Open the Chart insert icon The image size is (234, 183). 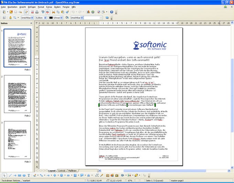pos(88,12)
